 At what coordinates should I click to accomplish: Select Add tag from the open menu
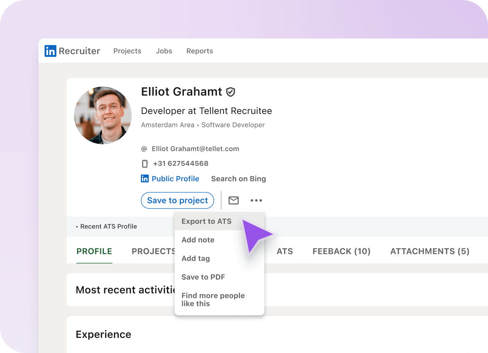click(x=195, y=258)
